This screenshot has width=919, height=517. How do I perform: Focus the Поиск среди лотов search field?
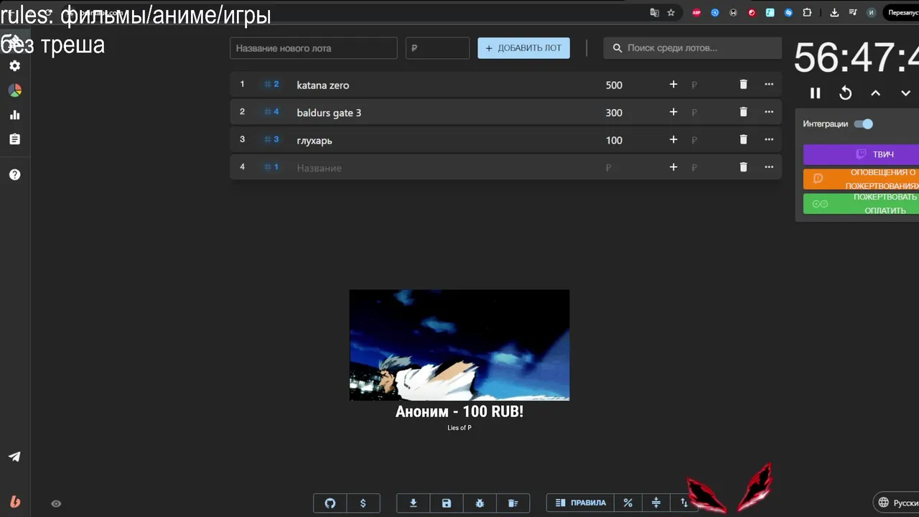pyautogui.click(x=692, y=48)
